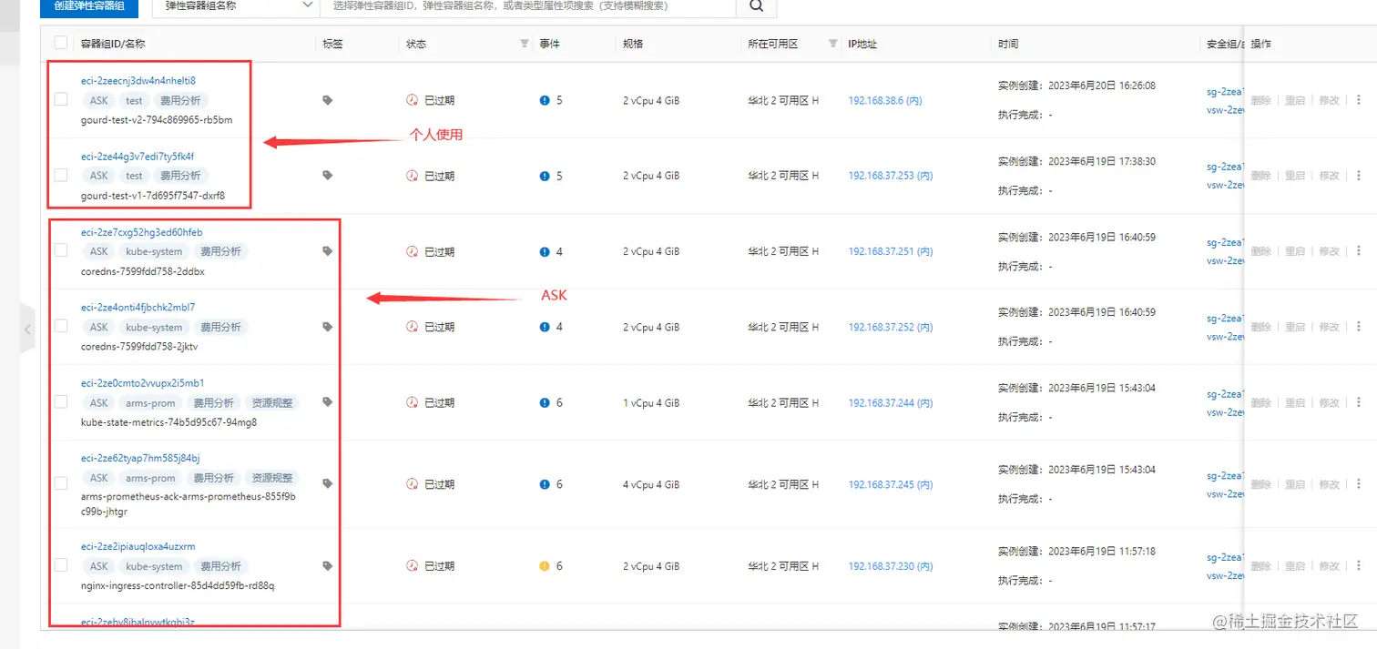
Task: Click the status filter funnel icon
Action: (524, 44)
